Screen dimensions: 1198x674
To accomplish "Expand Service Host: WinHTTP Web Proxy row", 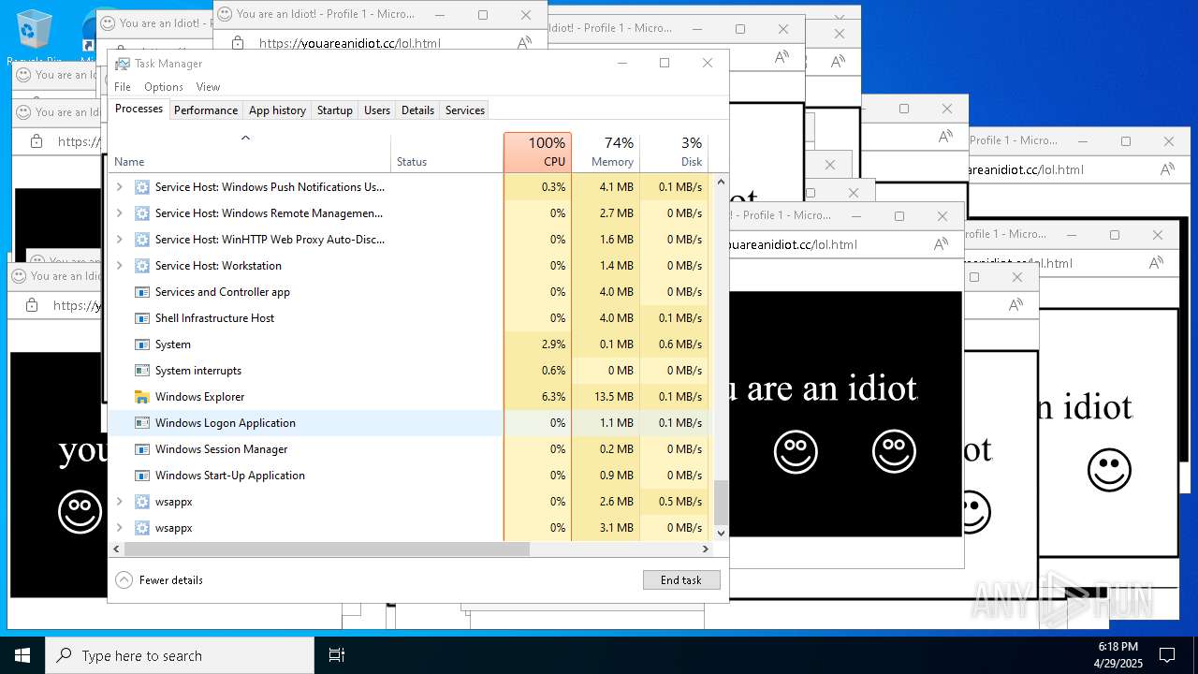I will click(x=119, y=240).
